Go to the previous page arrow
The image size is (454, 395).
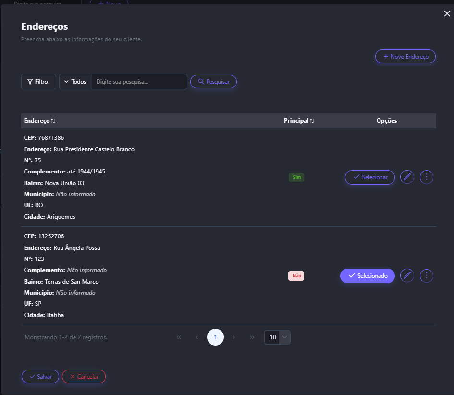(x=197, y=337)
